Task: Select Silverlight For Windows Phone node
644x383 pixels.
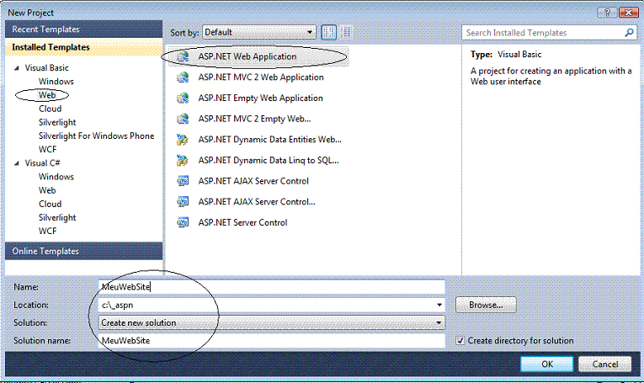Action: tap(96, 136)
